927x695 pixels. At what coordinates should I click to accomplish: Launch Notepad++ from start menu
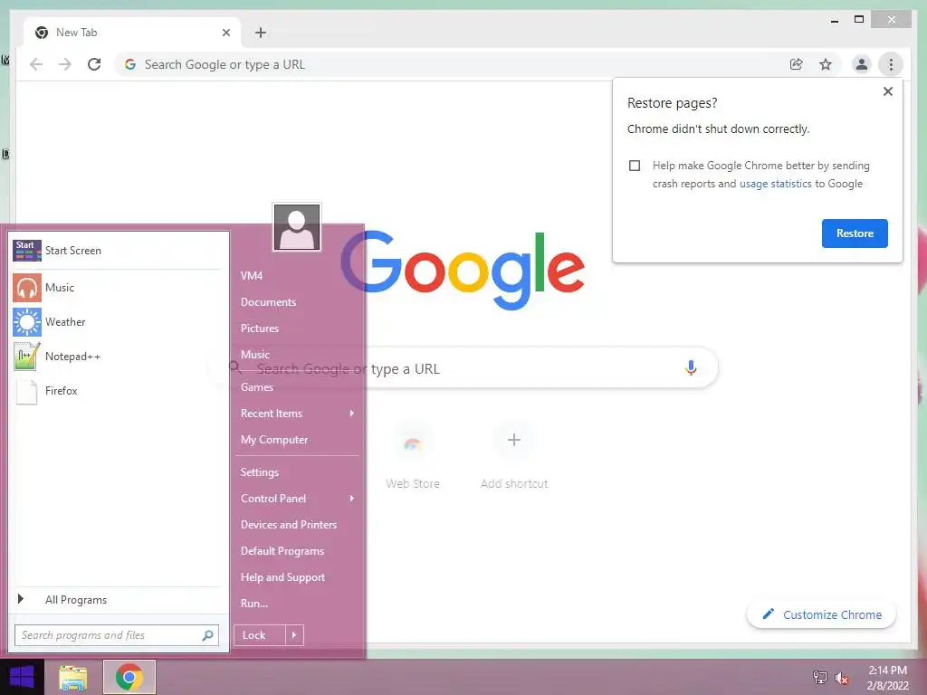pyautogui.click(x=118, y=357)
